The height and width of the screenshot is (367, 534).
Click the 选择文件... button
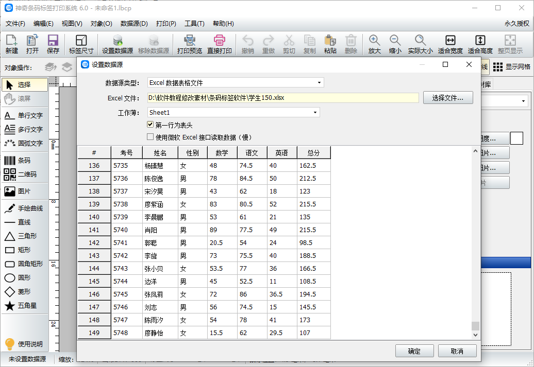click(447, 98)
